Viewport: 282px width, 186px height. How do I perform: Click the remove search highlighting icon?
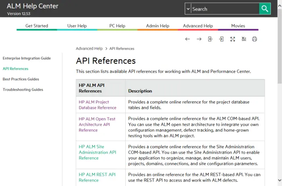tap(244, 39)
